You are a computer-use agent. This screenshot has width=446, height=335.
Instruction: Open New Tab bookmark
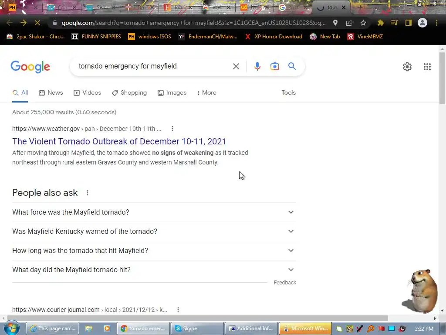[325, 37]
